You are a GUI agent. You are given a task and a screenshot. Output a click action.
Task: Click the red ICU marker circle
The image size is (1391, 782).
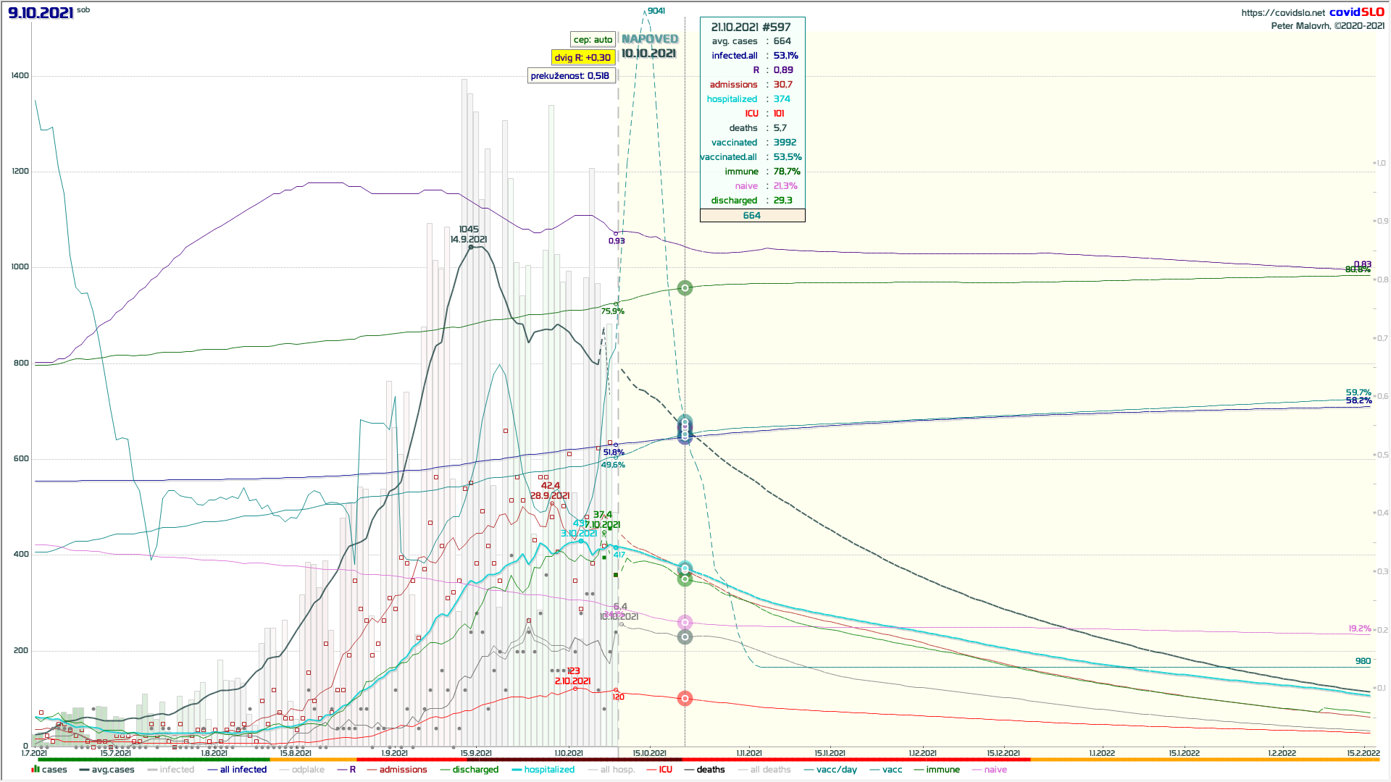[x=685, y=699]
